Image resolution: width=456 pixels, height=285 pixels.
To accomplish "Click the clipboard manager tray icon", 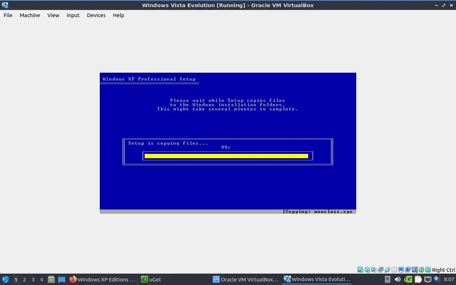I will pyautogui.click(x=418, y=279).
